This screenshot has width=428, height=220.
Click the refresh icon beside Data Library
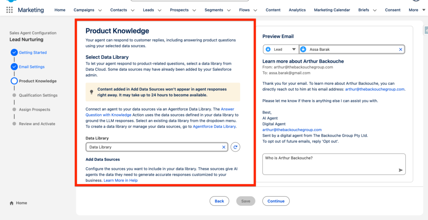[x=235, y=147]
